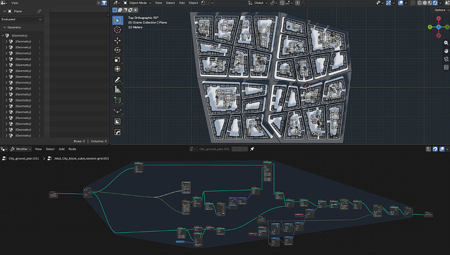The image size is (450, 255).
Task: Open node editor type selector icon
Action: click(4, 149)
